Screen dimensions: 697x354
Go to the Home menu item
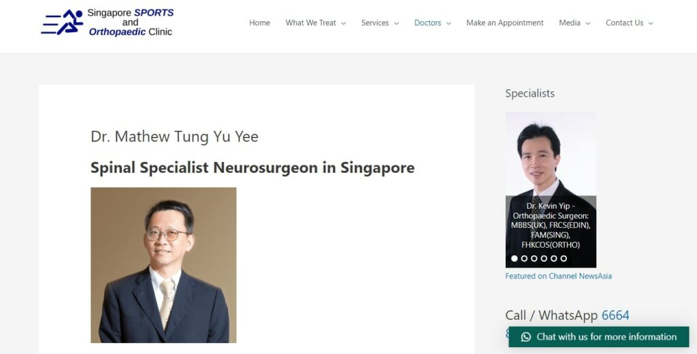tap(259, 22)
